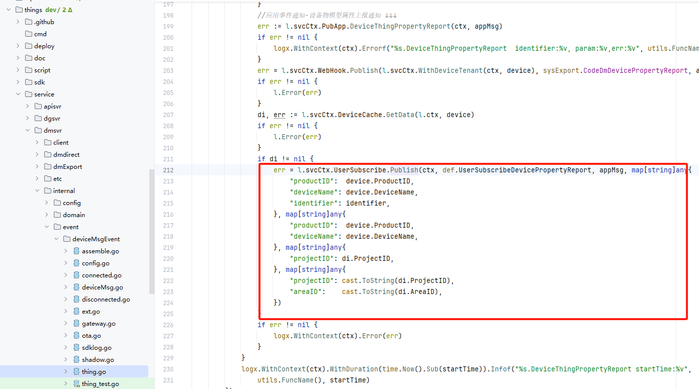Click the Publish method name on line 212

(404, 170)
